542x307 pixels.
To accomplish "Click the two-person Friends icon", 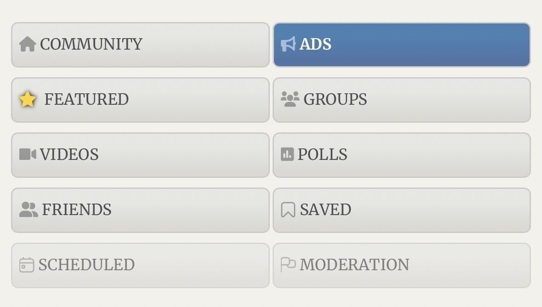I will point(29,210).
